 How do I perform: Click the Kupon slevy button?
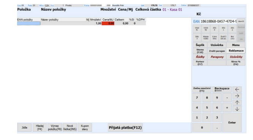[85, 127]
